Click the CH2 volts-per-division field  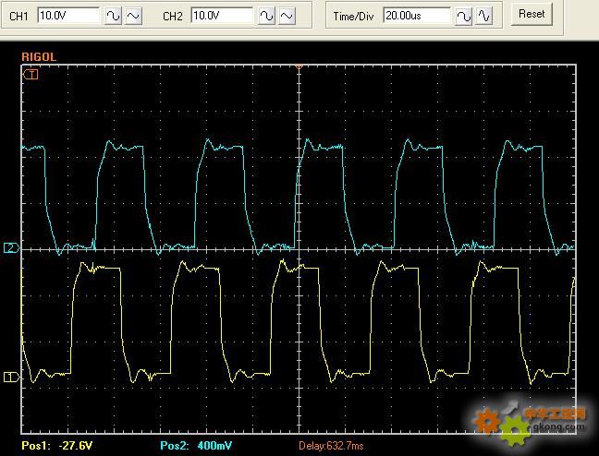[223, 16]
